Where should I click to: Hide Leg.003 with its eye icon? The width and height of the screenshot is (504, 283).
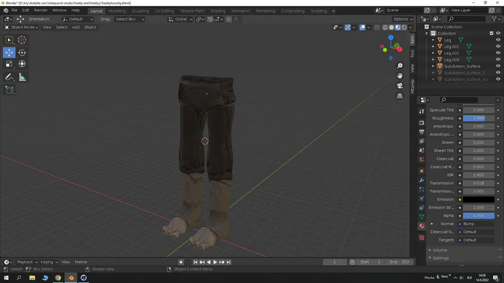[498, 59]
